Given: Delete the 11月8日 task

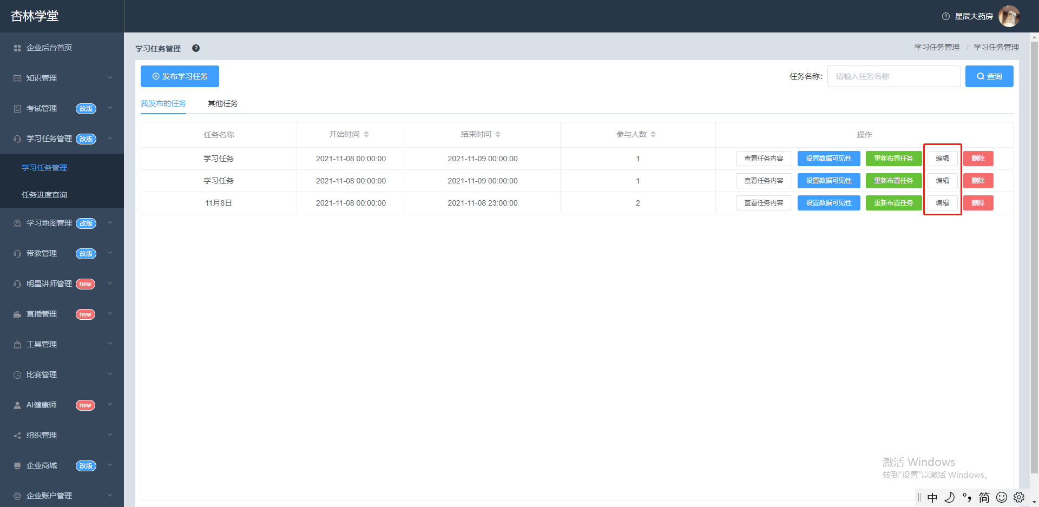Looking at the screenshot, I should tap(978, 203).
